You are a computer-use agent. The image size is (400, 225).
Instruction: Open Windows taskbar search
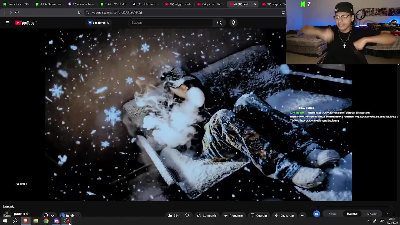tap(15, 221)
